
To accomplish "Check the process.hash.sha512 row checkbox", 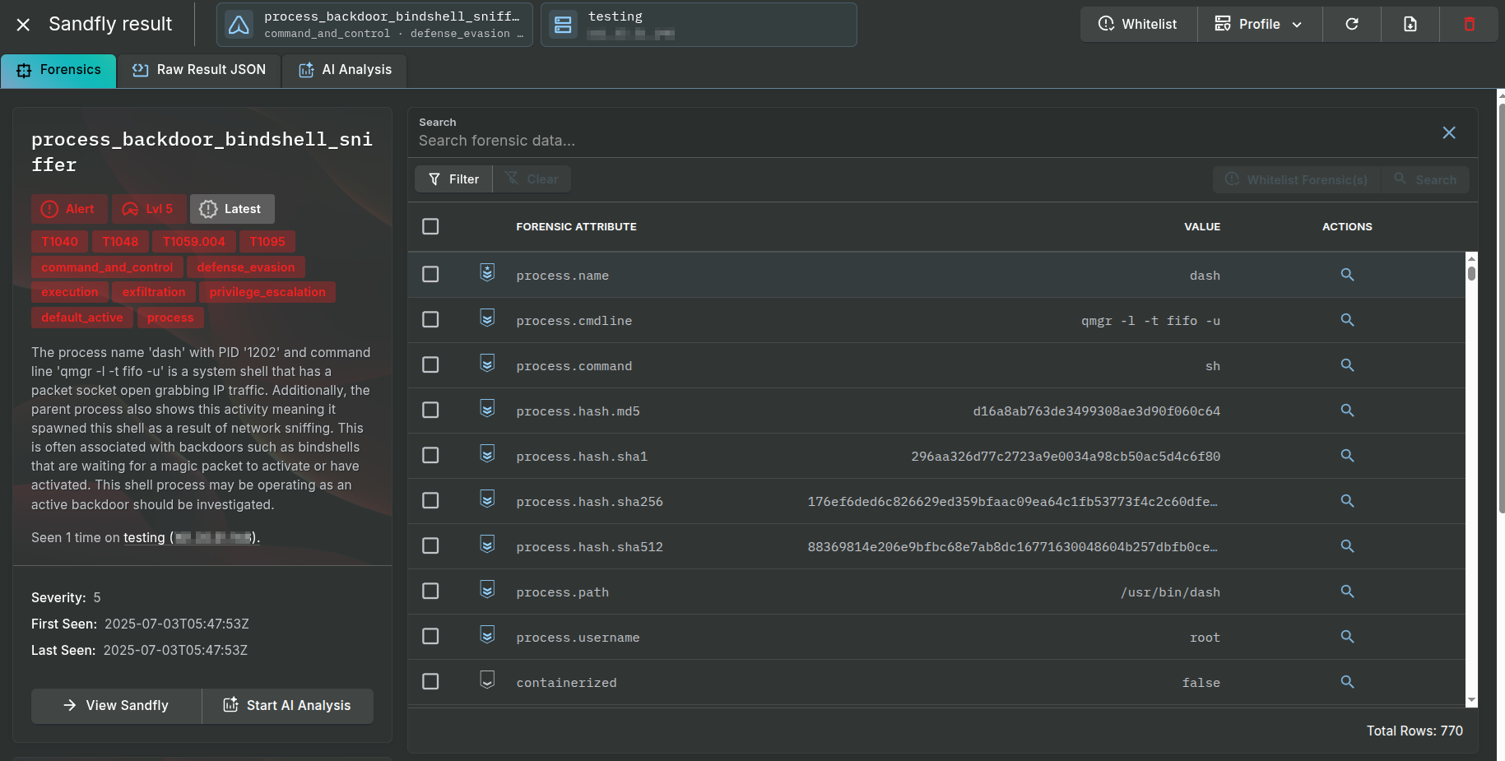I will pos(430,545).
